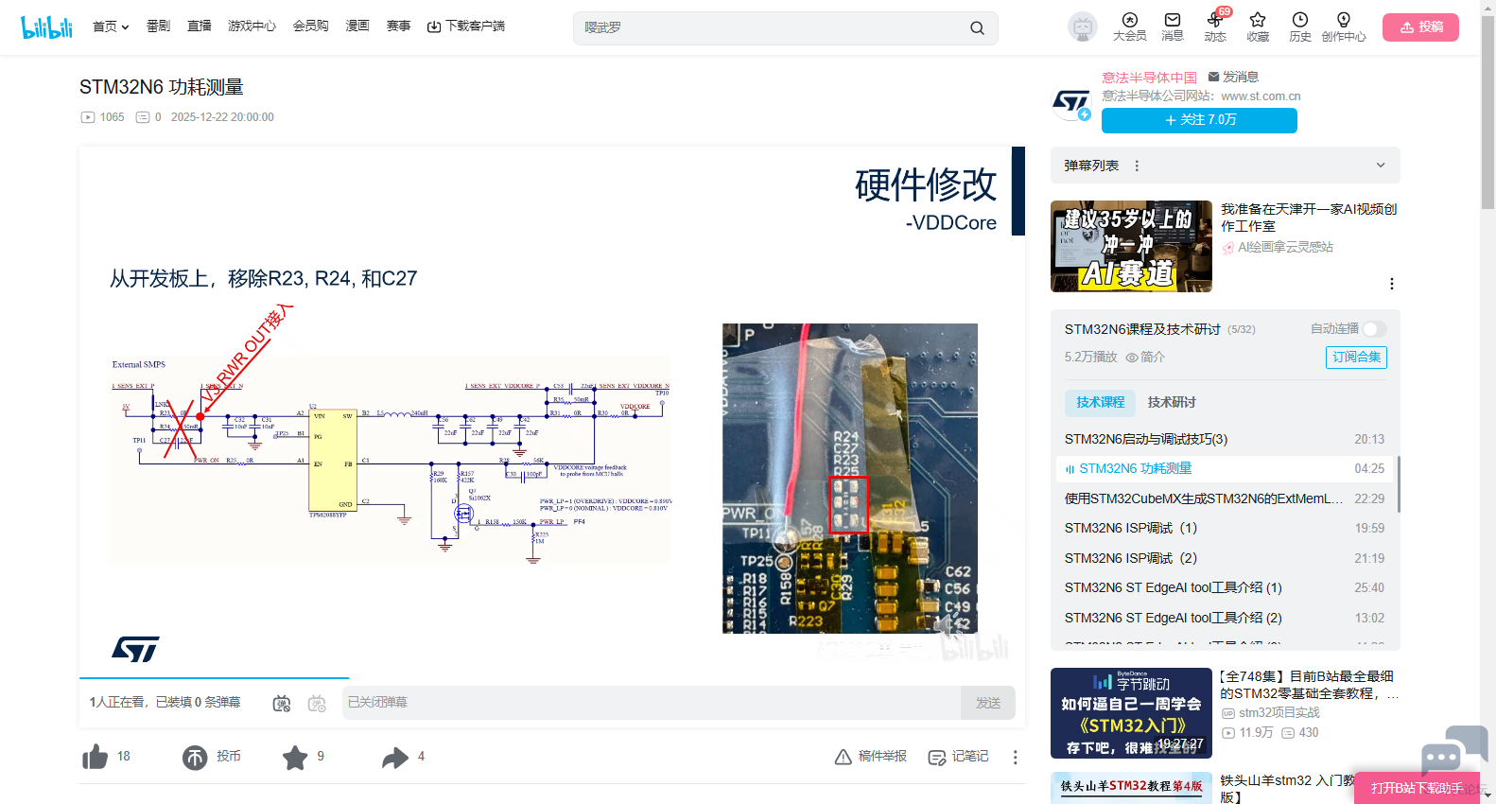Open 全748集 STM32入门 video thumbnail
The width and height of the screenshot is (1496, 804).
pos(1131,713)
